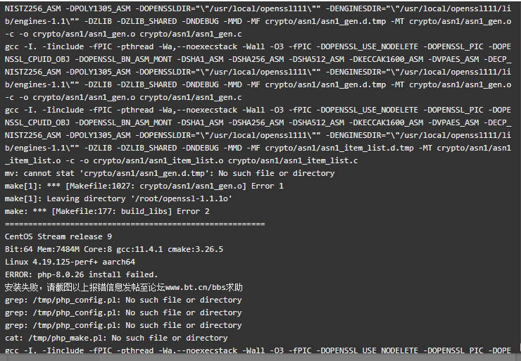Click the 'Mem:7484M' memory value
Image resolution: width=521 pixels, height=361 pixels.
[58, 249]
